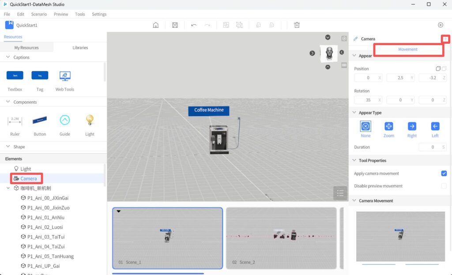Viewport: 452px width, 275px height.
Task: Click the Movement button
Action: click(408, 49)
